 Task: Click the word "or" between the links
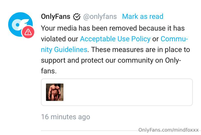[156, 39]
